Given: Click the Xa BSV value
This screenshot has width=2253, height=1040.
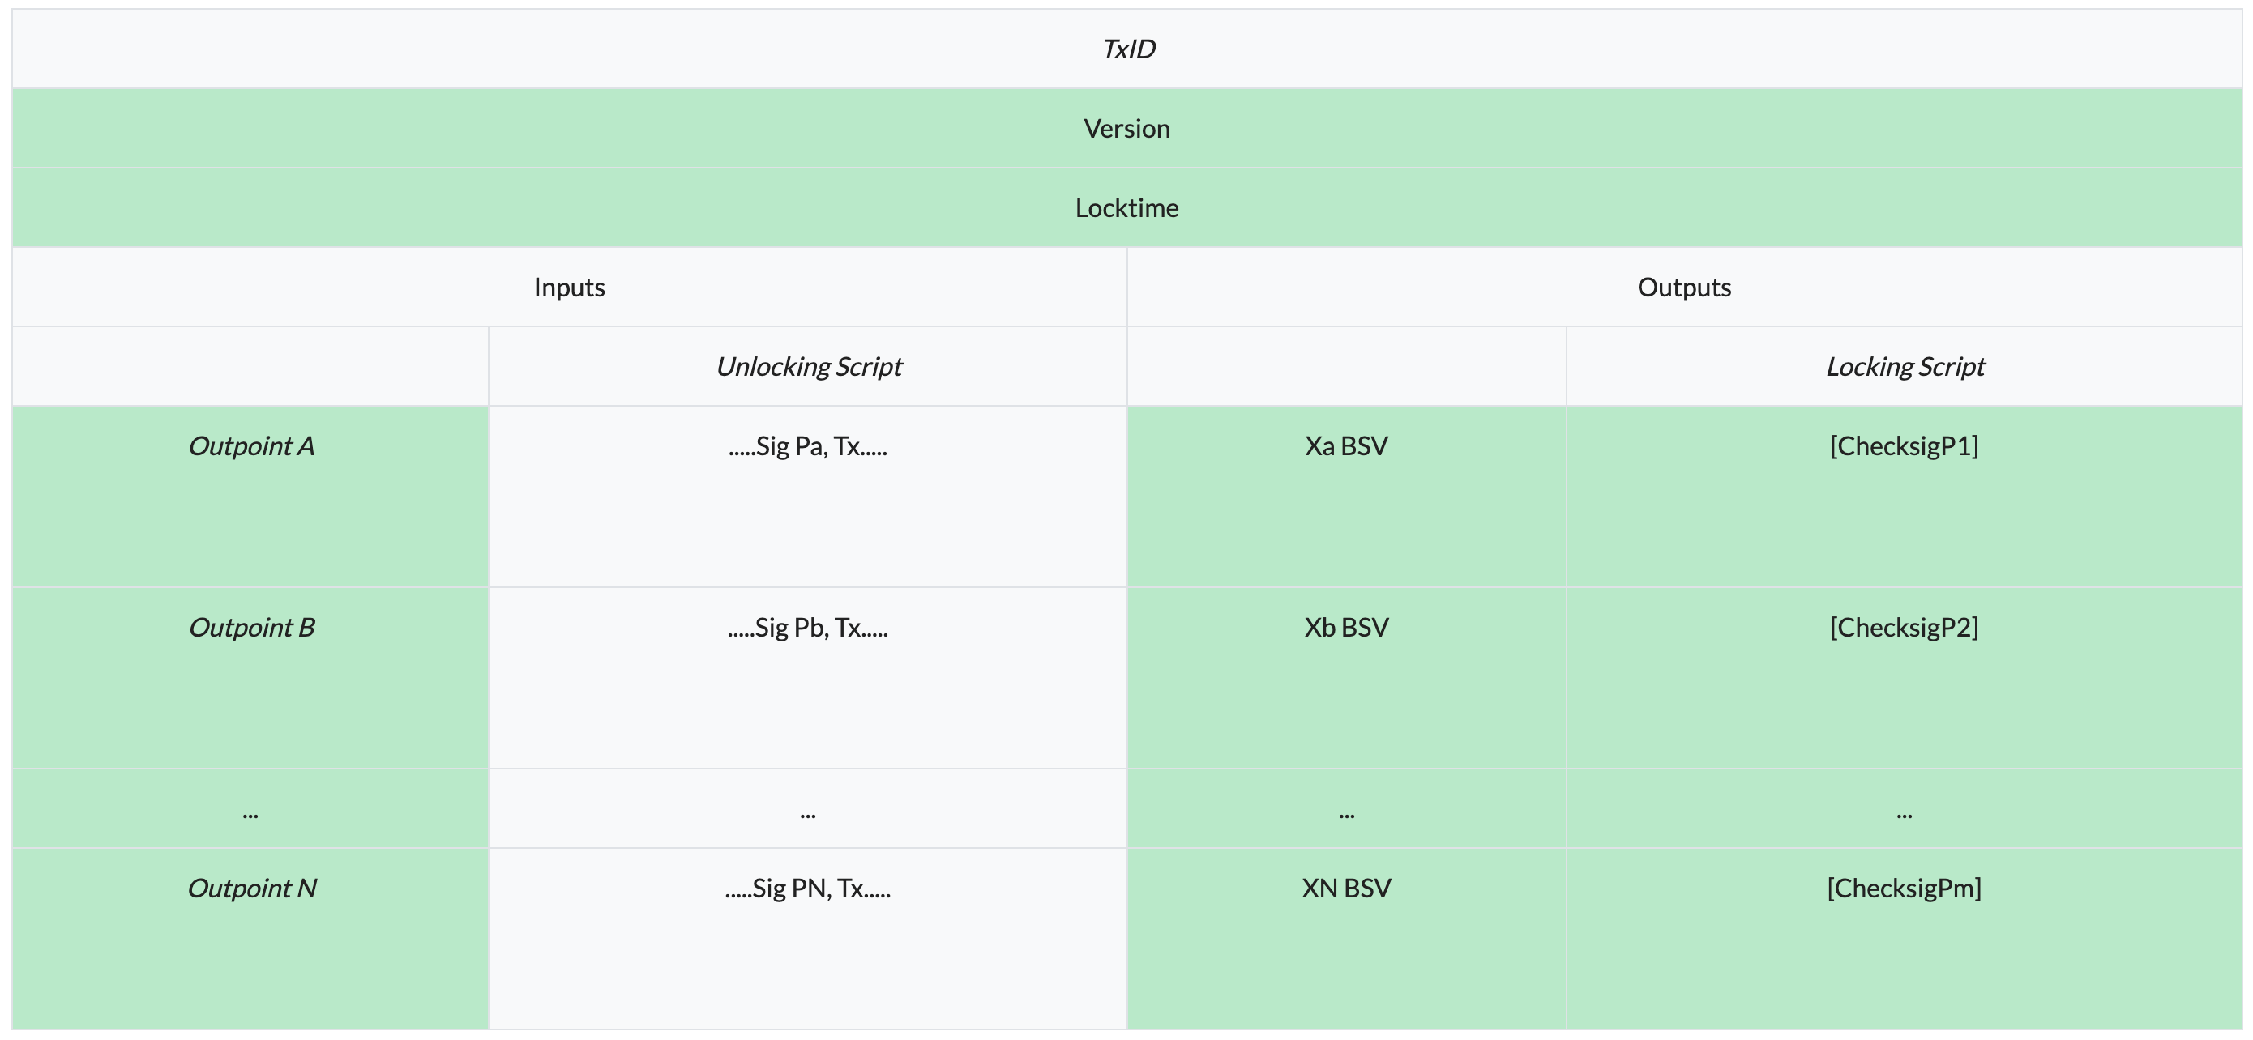Looking at the screenshot, I should point(1346,446).
